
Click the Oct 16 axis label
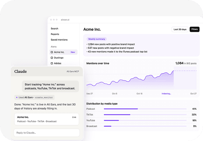(x=139, y=94)
